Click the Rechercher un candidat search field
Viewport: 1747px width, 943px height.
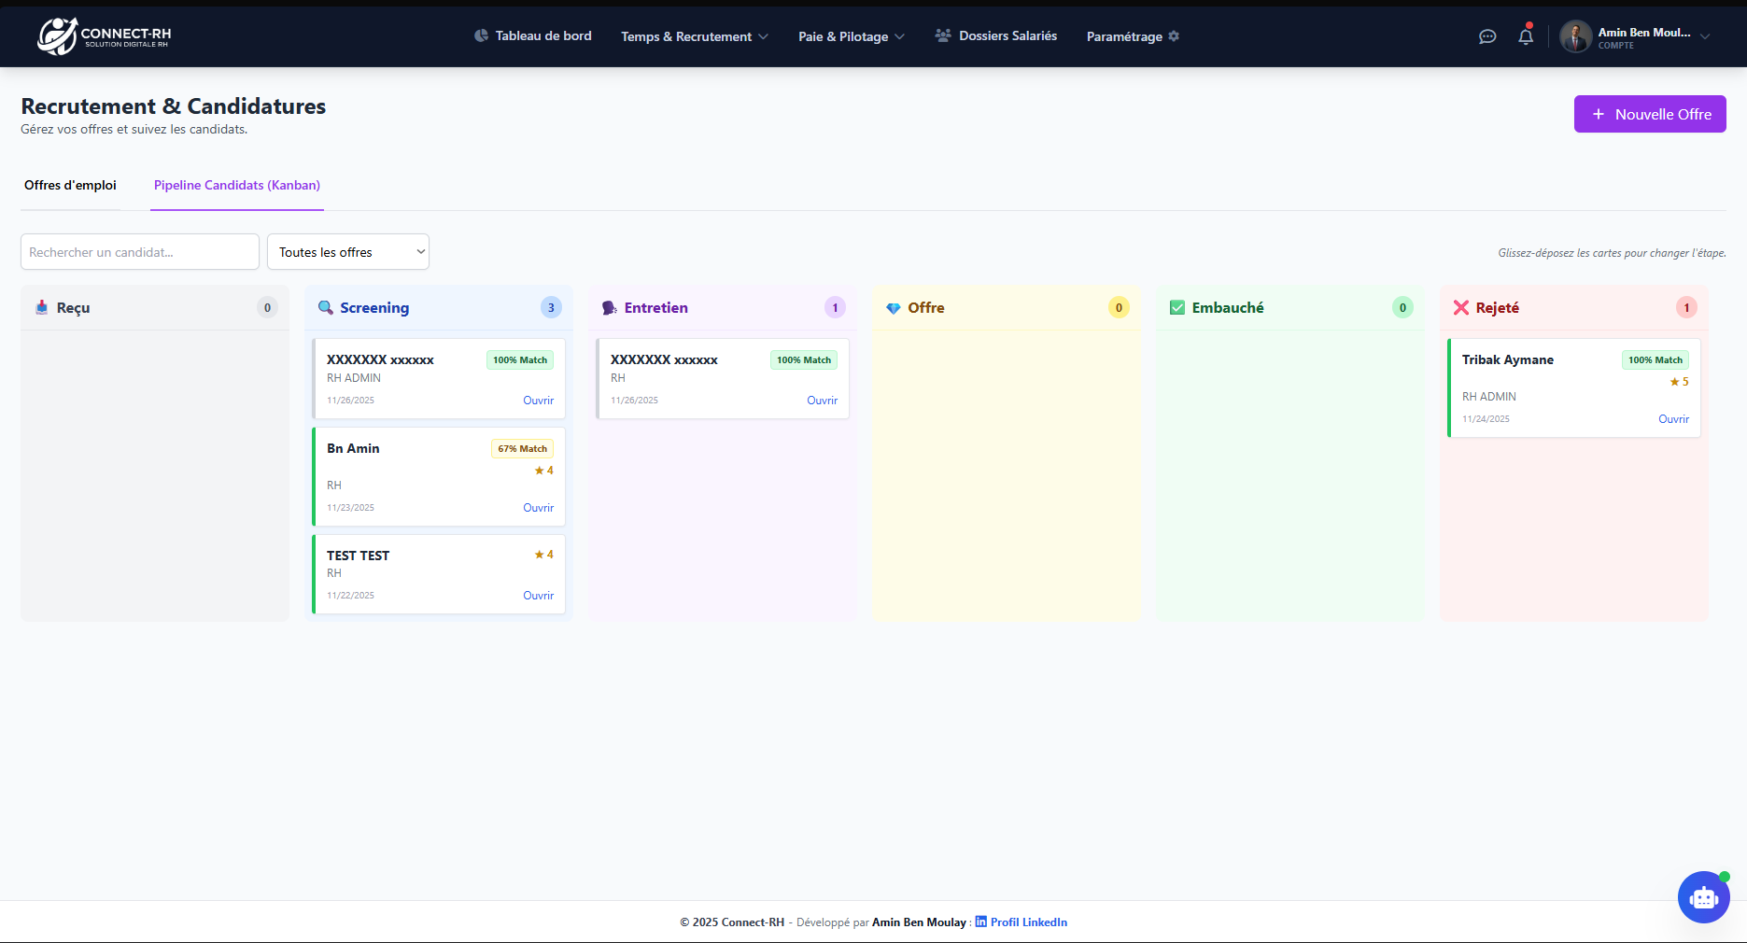pyautogui.click(x=140, y=252)
